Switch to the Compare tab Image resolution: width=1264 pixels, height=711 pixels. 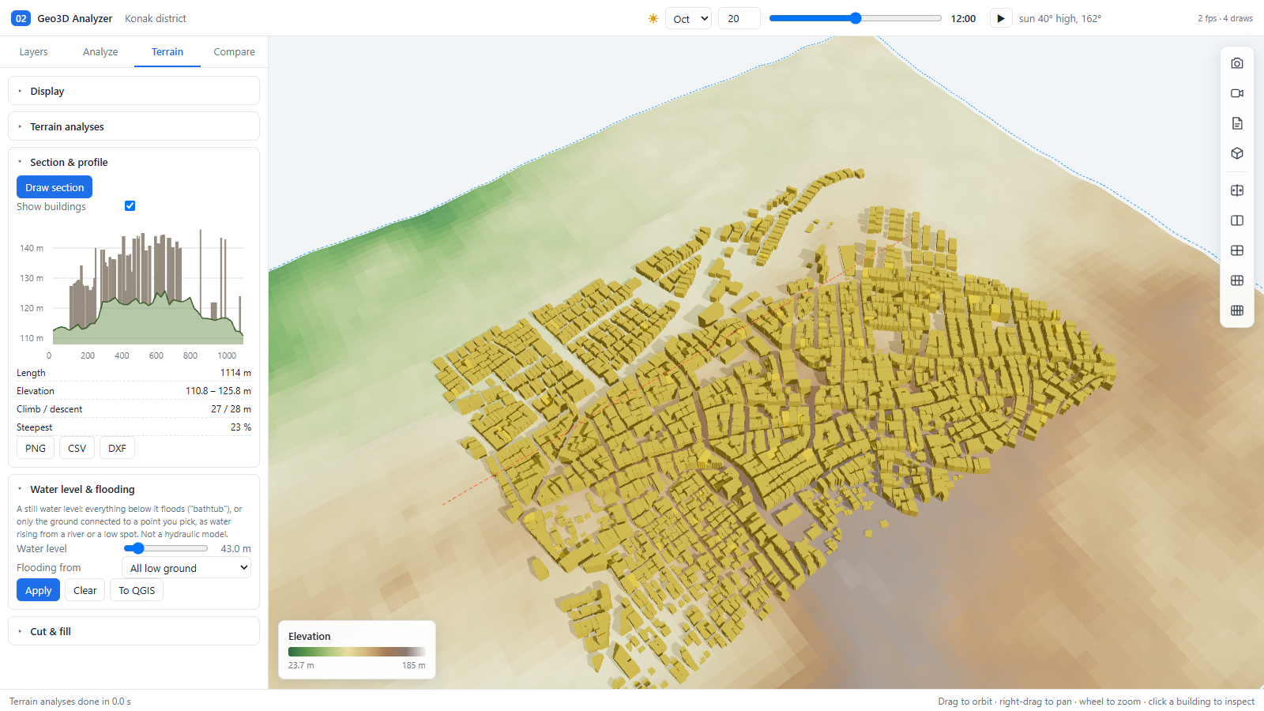pyautogui.click(x=234, y=52)
